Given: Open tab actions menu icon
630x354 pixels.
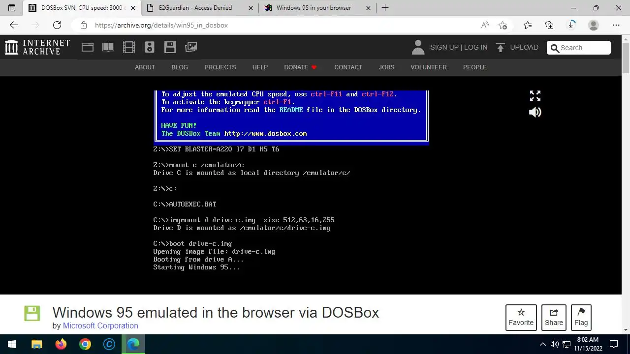Looking at the screenshot, I should [12, 8].
